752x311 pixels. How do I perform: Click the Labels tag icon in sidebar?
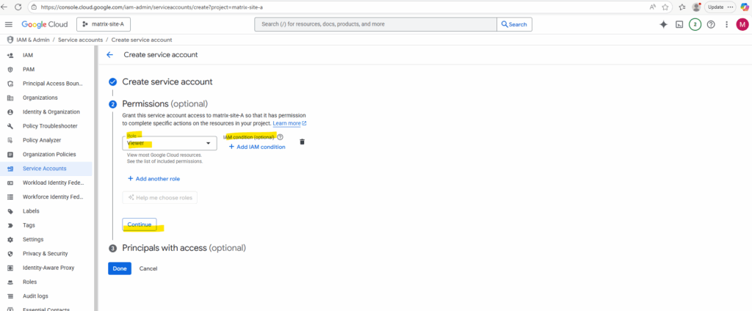[10, 211]
